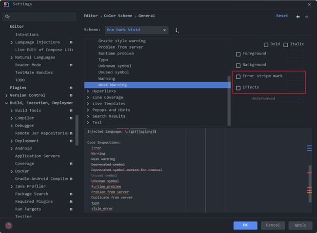Click the Error stripe mark color swatch

coord(295,76)
